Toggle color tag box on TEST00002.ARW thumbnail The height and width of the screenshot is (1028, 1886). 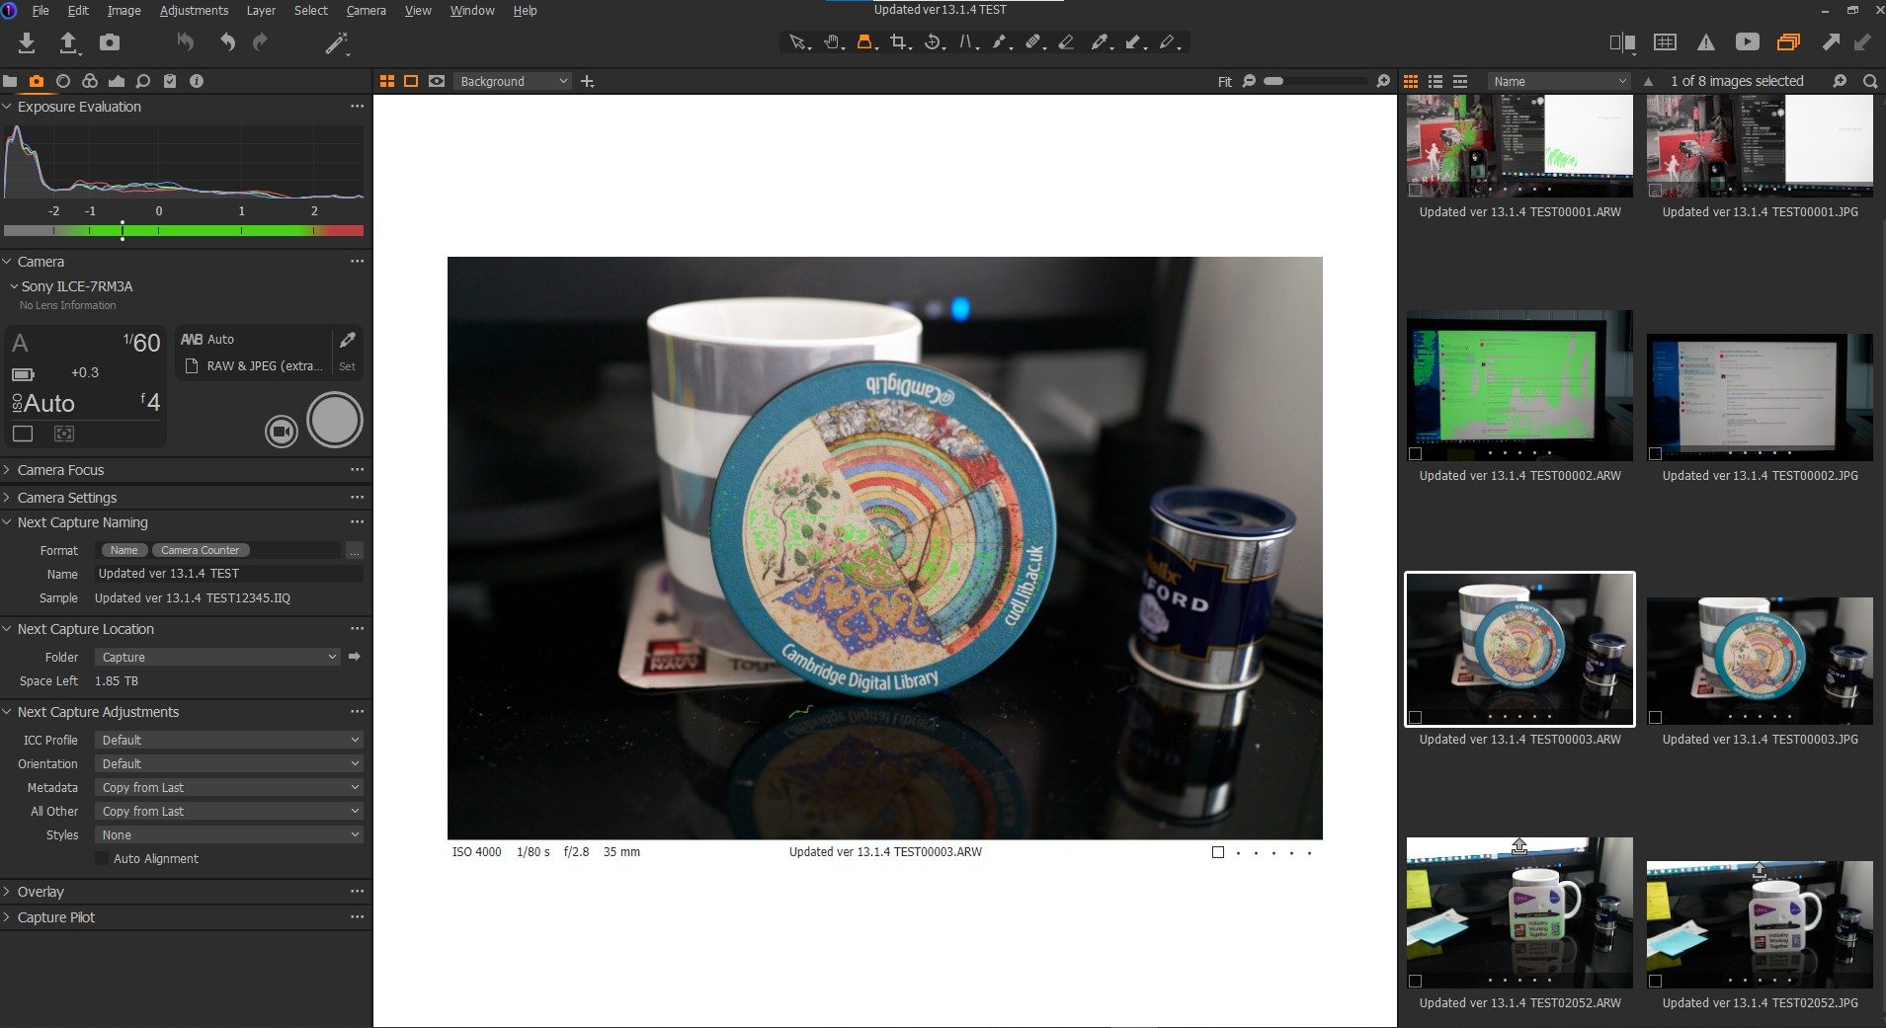[x=1415, y=454]
